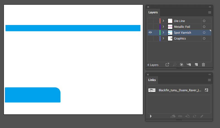Show the Die Line layer
This screenshot has width=220, height=128.
(150, 21)
